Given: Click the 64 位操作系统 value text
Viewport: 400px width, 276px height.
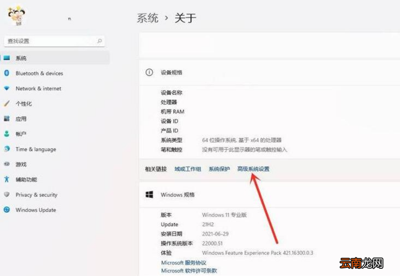Looking at the screenshot, I should click(241, 140).
